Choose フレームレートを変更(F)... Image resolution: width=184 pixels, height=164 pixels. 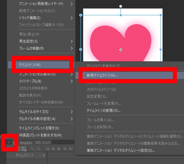pos(104,104)
